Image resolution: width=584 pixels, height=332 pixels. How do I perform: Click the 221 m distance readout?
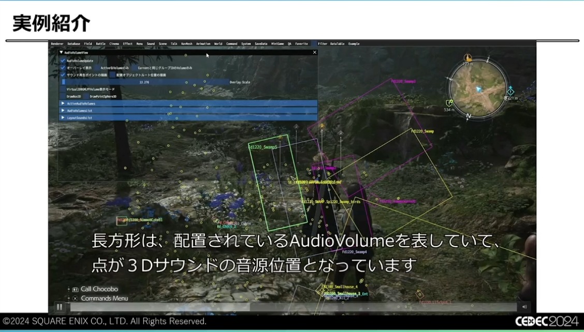coord(513,98)
